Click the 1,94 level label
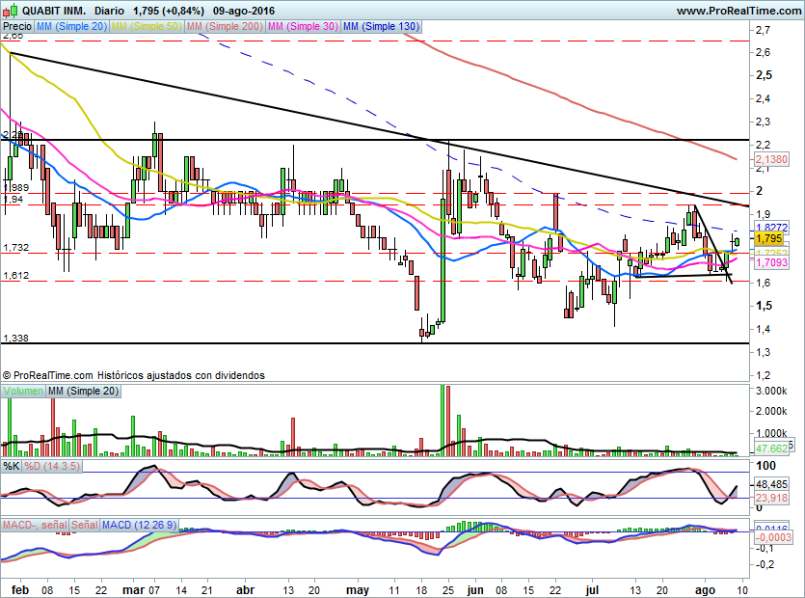This screenshot has width=805, height=598. [13, 199]
